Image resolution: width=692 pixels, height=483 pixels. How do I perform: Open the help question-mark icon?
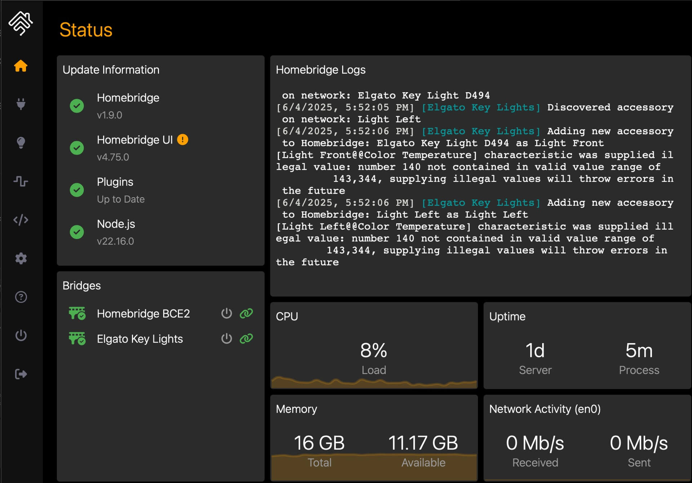pos(21,297)
